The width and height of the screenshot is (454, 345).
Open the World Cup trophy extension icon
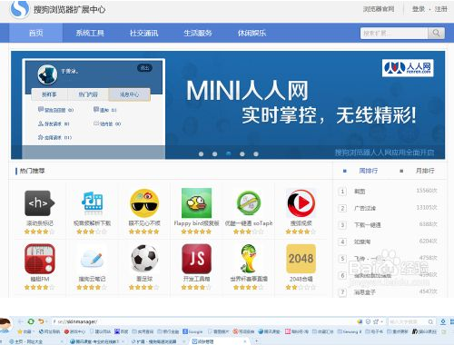(249, 259)
